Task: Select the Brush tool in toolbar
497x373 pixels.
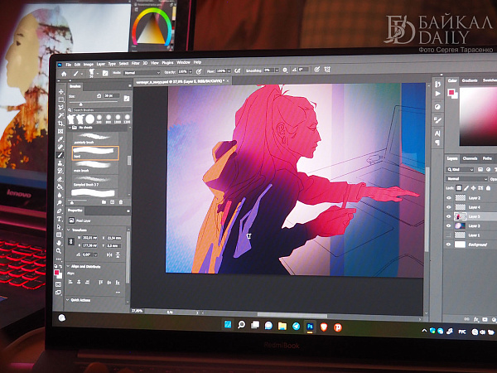Action: click(60, 154)
